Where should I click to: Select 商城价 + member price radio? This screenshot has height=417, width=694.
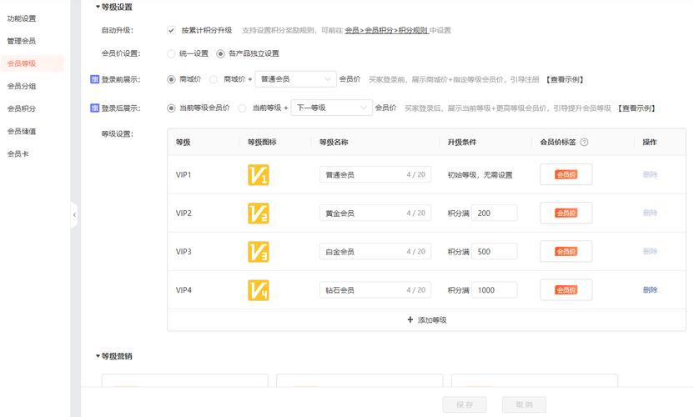[214, 79]
